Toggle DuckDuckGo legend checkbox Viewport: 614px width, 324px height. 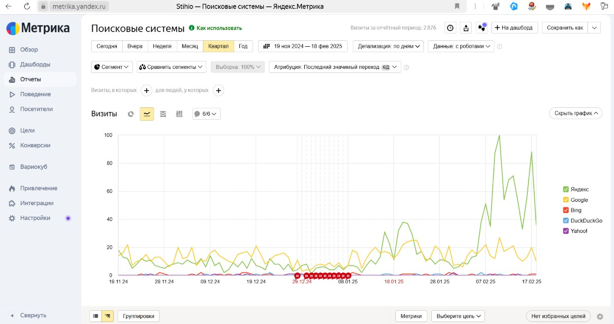tap(566, 221)
